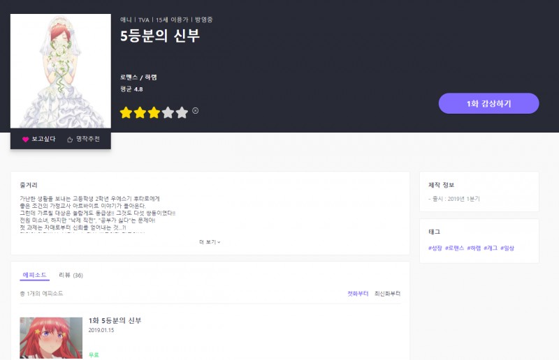Open the #성장 tag

435,248
